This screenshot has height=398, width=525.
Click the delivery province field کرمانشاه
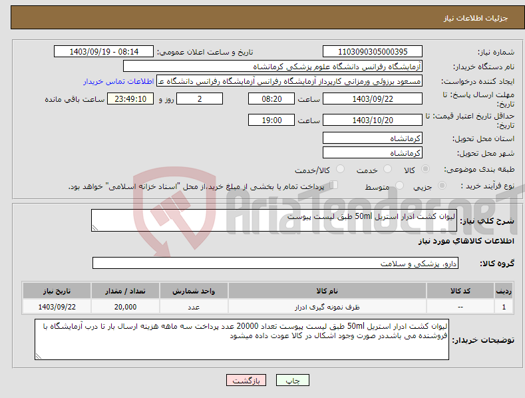tap(373, 138)
